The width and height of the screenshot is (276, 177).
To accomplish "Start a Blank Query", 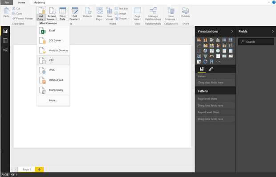I will tap(53, 90).
